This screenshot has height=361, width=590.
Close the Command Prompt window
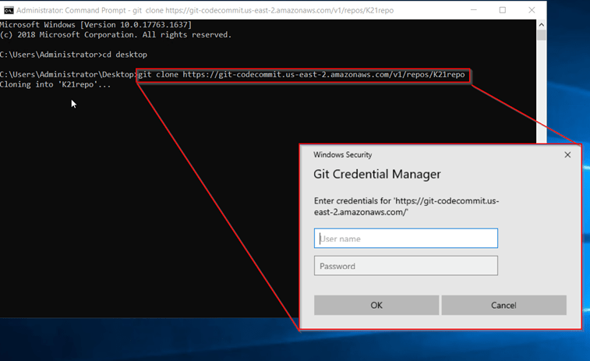(x=532, y=10)
